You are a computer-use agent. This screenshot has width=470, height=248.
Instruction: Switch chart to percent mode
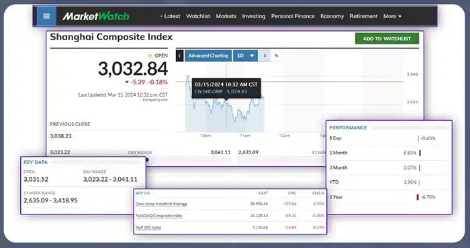click(x=276, y=56)
